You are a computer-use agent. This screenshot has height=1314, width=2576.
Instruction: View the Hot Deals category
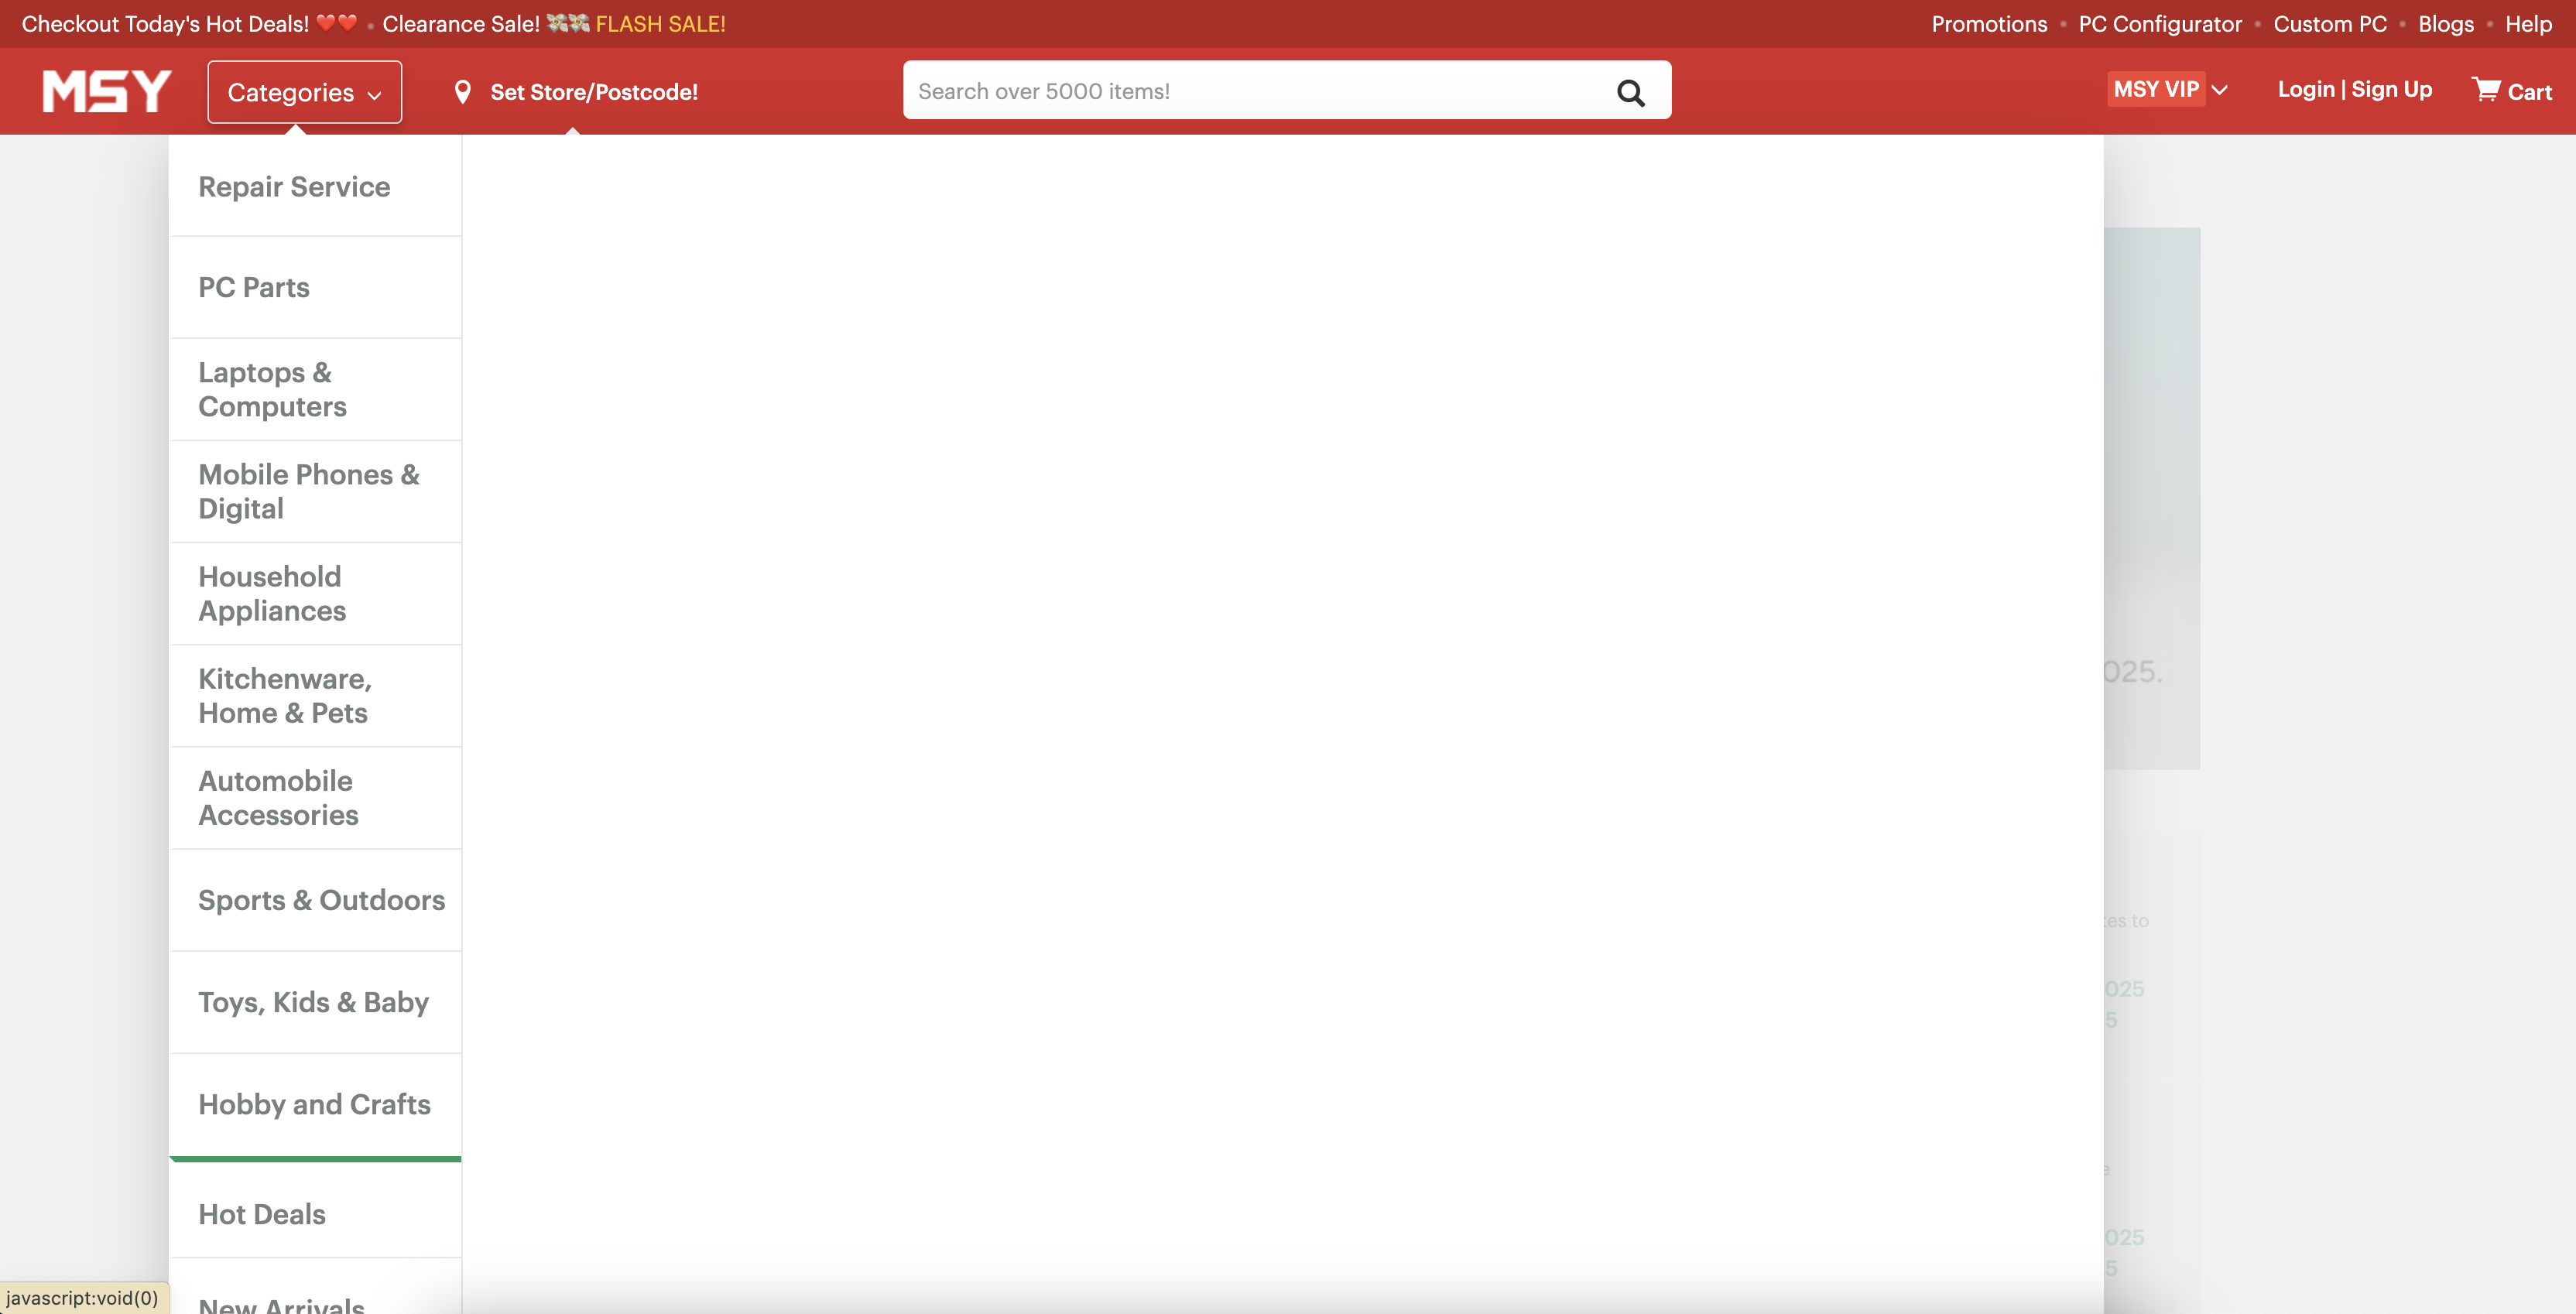click(x=262, y=1214)
